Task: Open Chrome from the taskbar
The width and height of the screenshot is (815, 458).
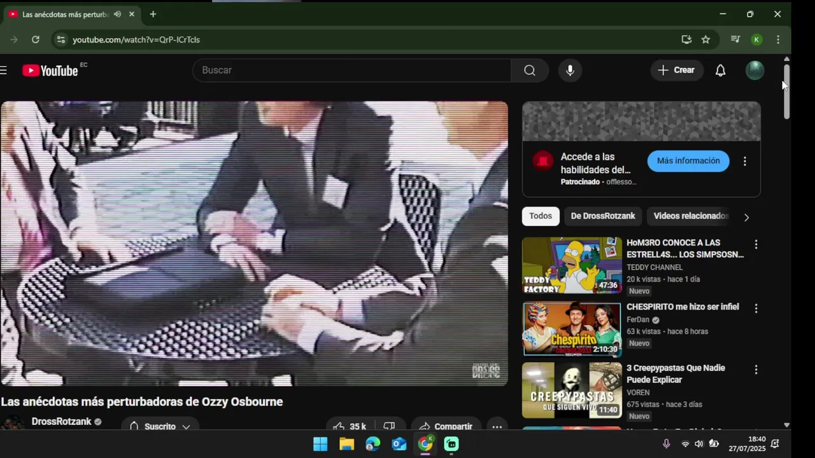Action: pyautogui.click(x=425, y=444)
